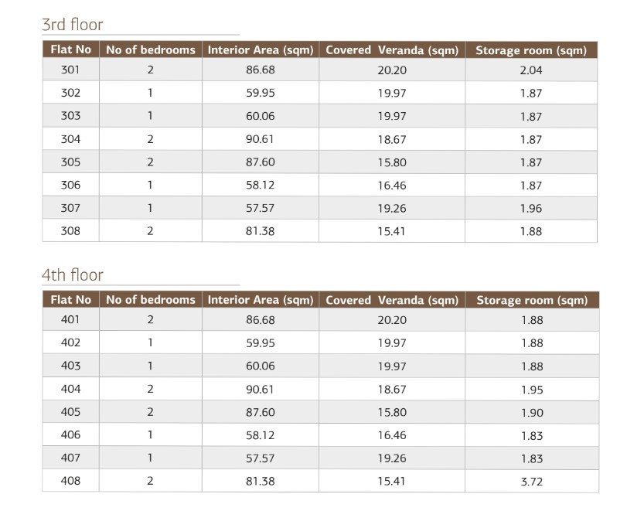Select veranda value 16.46 for flat 406
627x511 pixels.
[392, 435]
